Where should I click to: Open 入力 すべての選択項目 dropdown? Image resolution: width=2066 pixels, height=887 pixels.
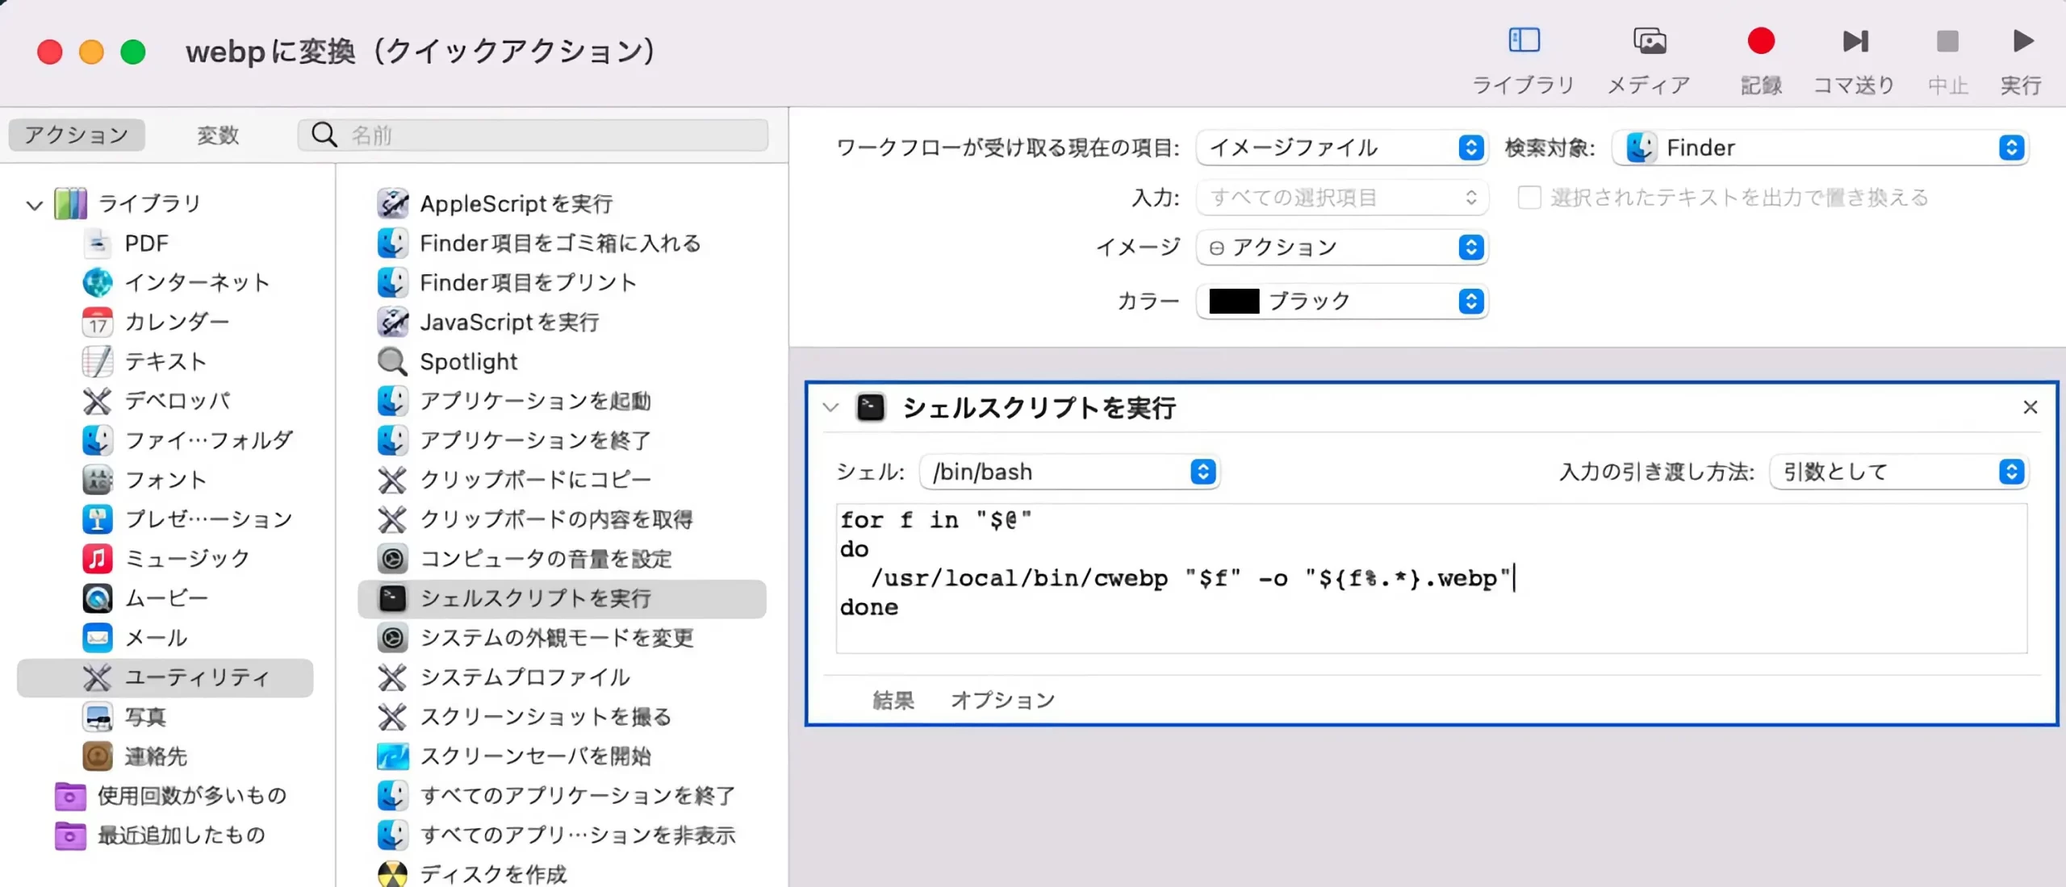click(1341, 198)
